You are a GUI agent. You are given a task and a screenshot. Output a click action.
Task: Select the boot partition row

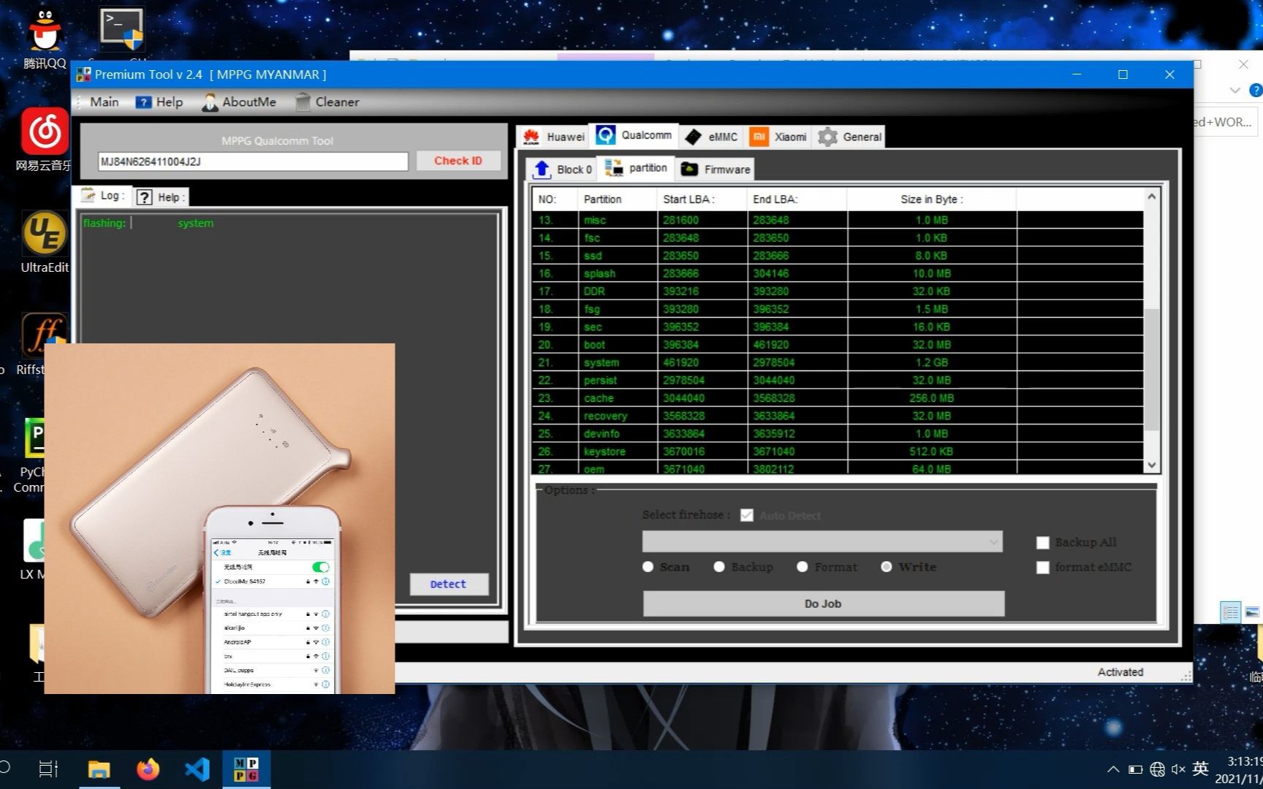tap(838, 345)
